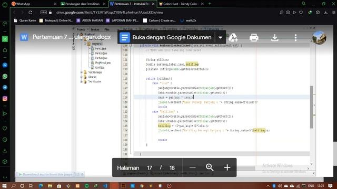Screen dimensions: 337x189
Task: Switch to WhatsApp browser tab
Action: pos(34,4)
